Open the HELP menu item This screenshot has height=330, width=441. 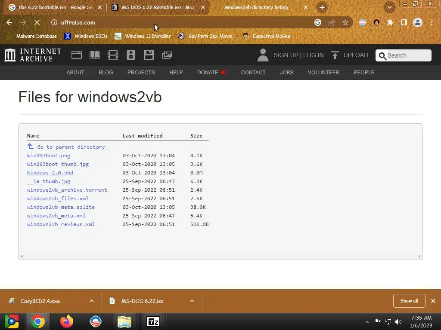[x=176, y=72]
